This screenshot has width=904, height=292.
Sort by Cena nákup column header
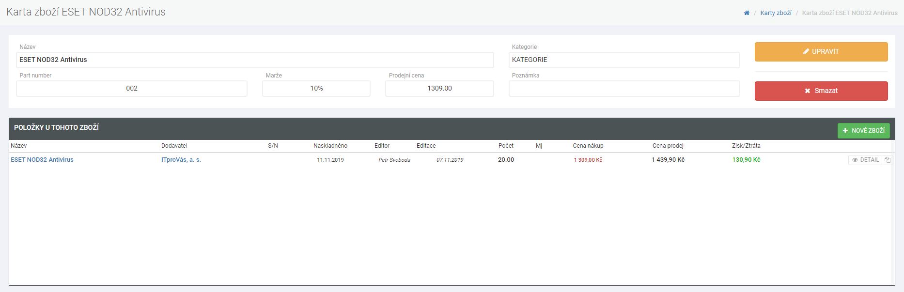pyautogui.click(x=588, y=146)
